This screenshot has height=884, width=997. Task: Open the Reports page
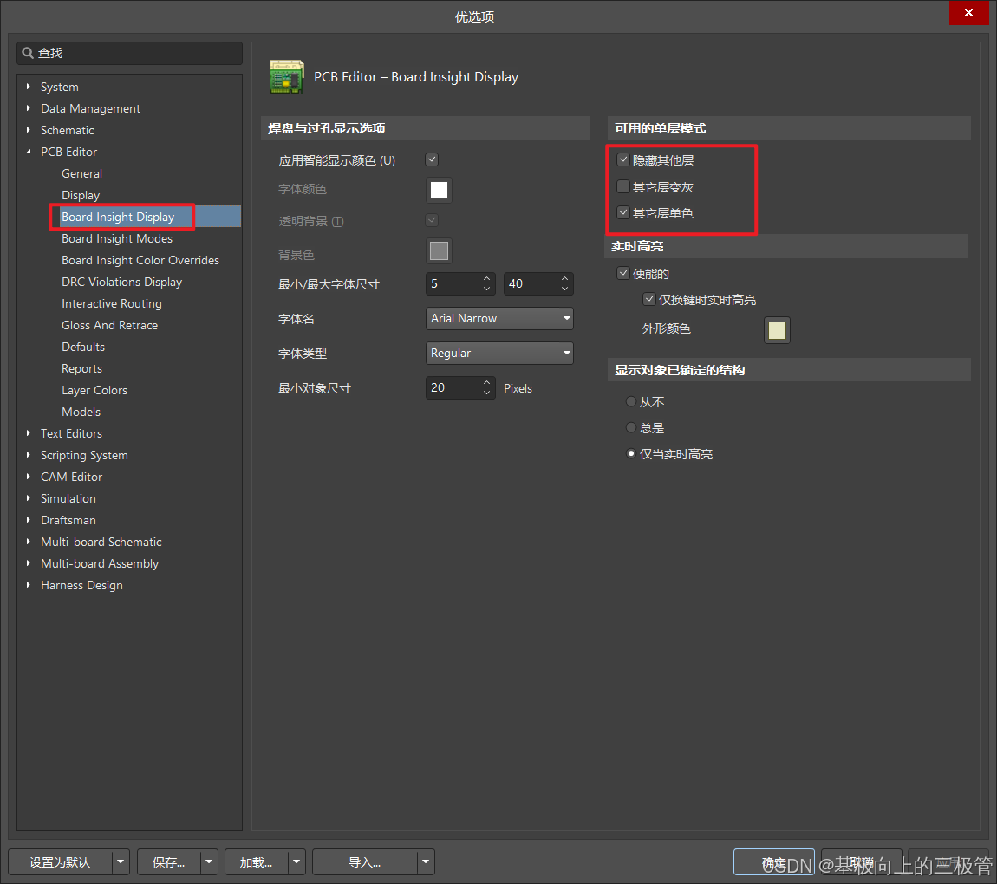click(x=81, y=368)
